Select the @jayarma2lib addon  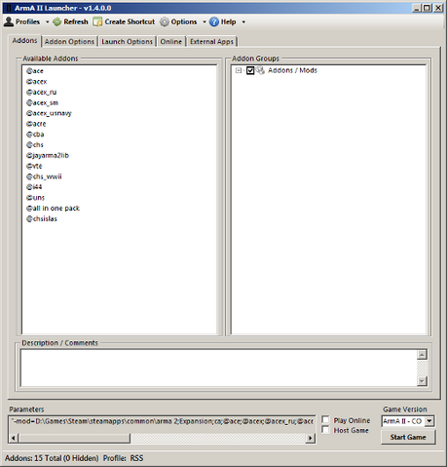tap(48, 155)
